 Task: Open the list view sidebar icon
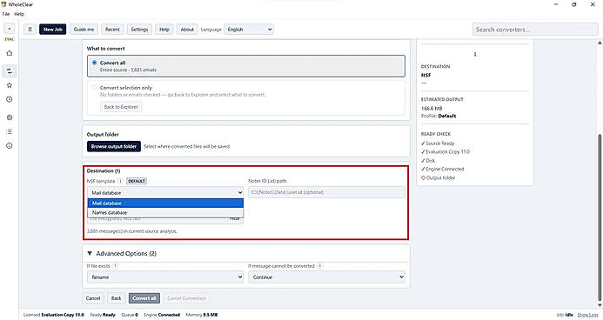tap(10, 132)
